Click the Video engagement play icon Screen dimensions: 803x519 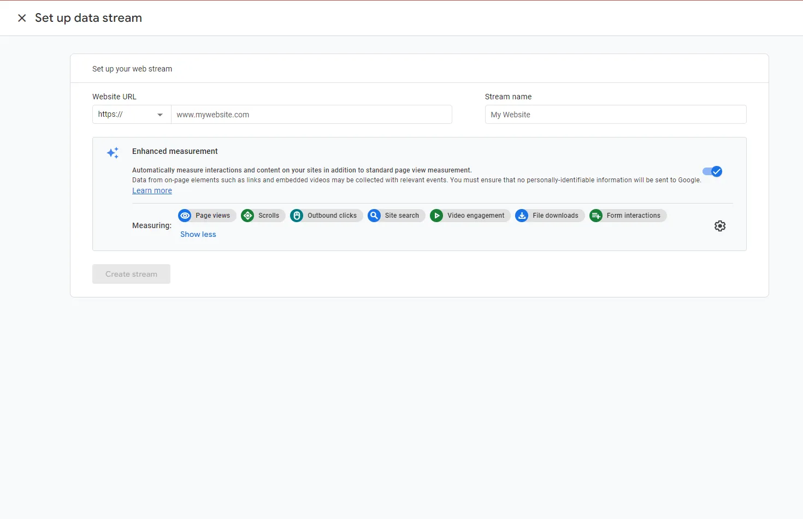(436, 216)
